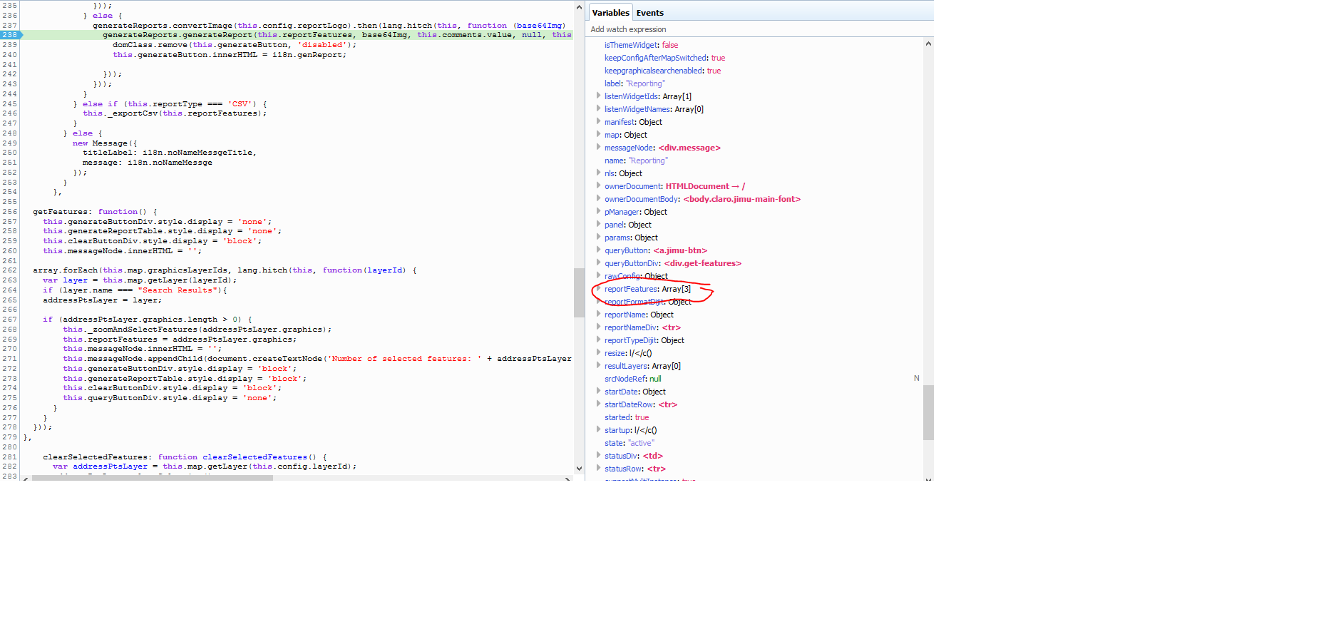Select the keepgraphicalsearchenabled: true variable

pos(662,71)
